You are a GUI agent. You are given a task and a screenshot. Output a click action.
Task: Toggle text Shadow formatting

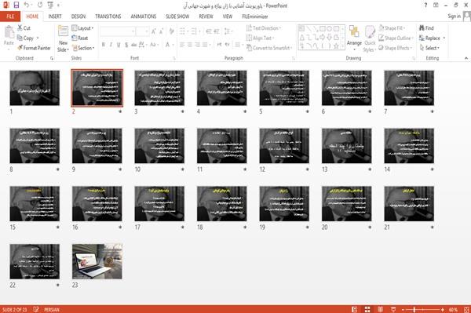126,45
